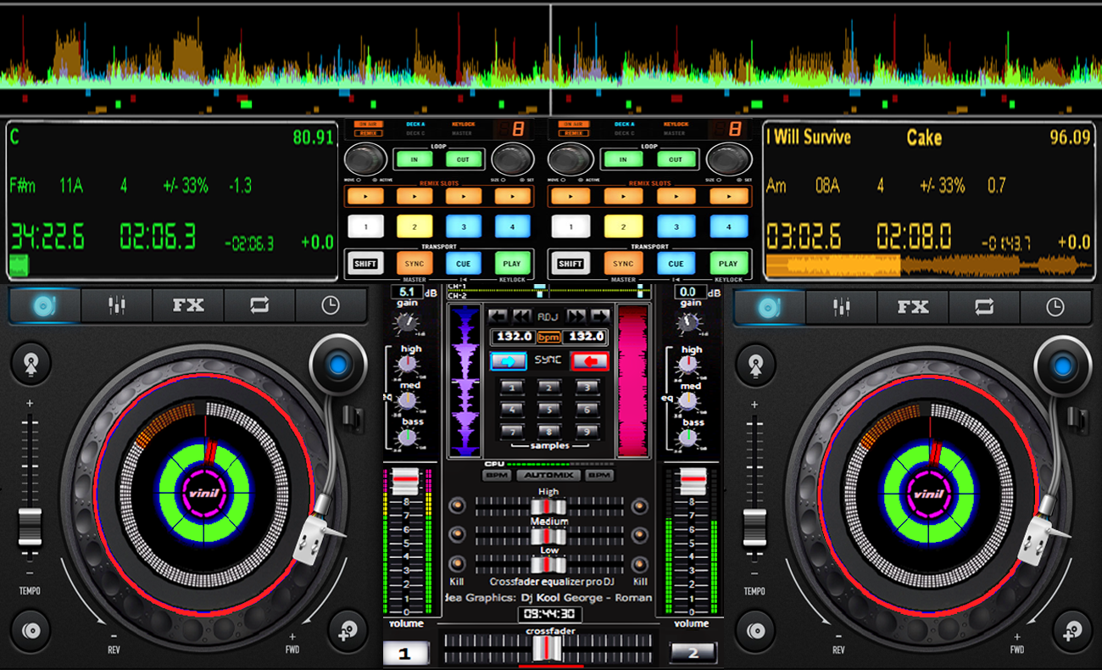Click the clock icon on right deck
This screenshot has width=1102, height=670.
click(x=1055, y=307)
